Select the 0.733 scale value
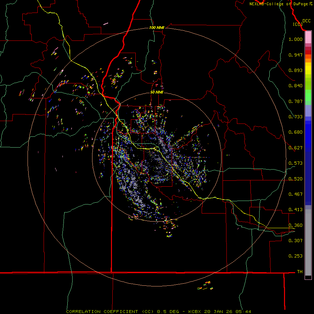The width and height of the screenshot is (314, 314). (x=296, y=117)
